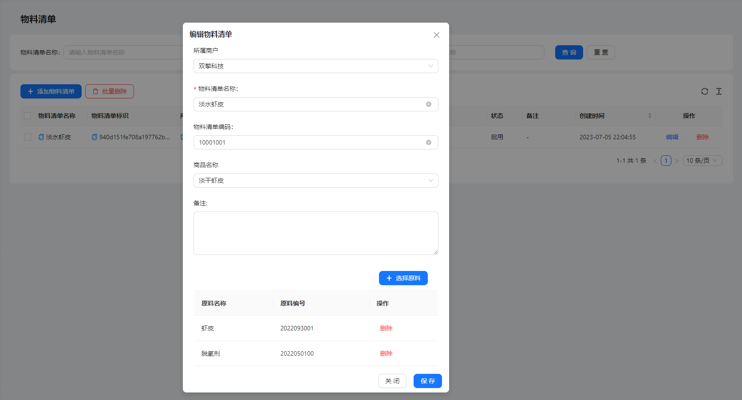
Task: Click 删除 link in background table's 操作 column
Action: click(x=703, y=137)
